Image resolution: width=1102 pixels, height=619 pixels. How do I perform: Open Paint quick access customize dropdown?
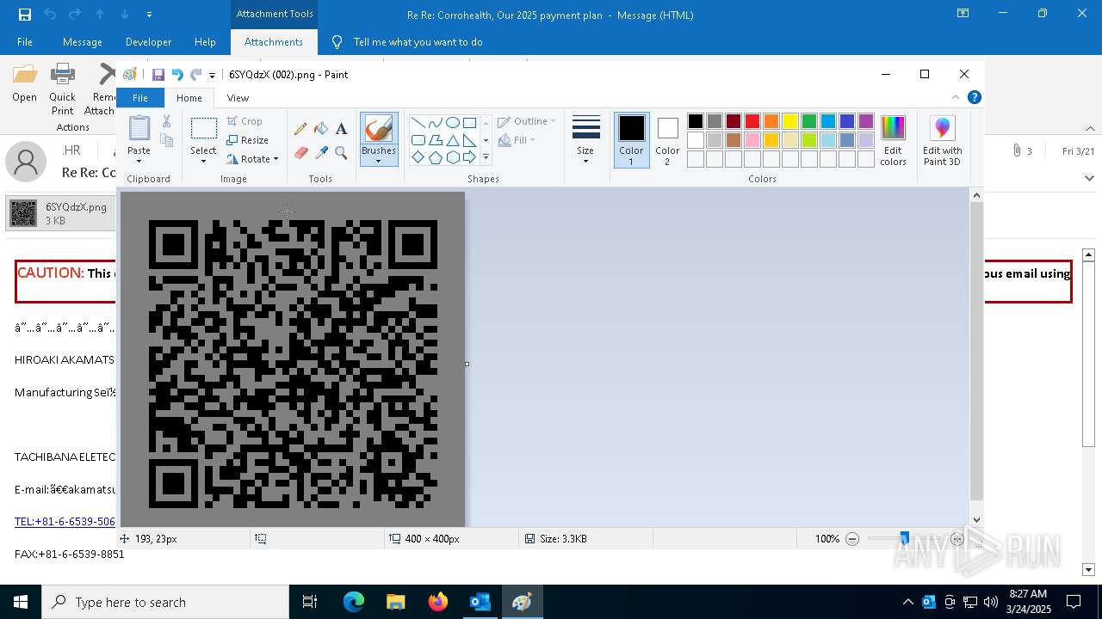point(212,76)
